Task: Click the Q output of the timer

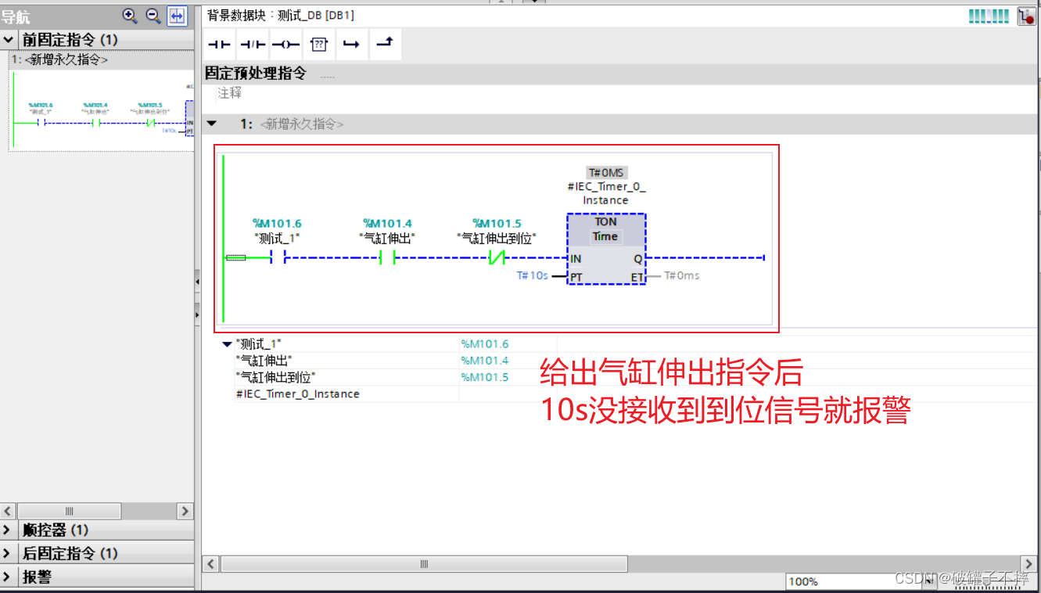Action: (638, 258)
